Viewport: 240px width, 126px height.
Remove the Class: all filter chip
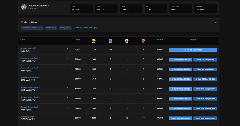55,28
